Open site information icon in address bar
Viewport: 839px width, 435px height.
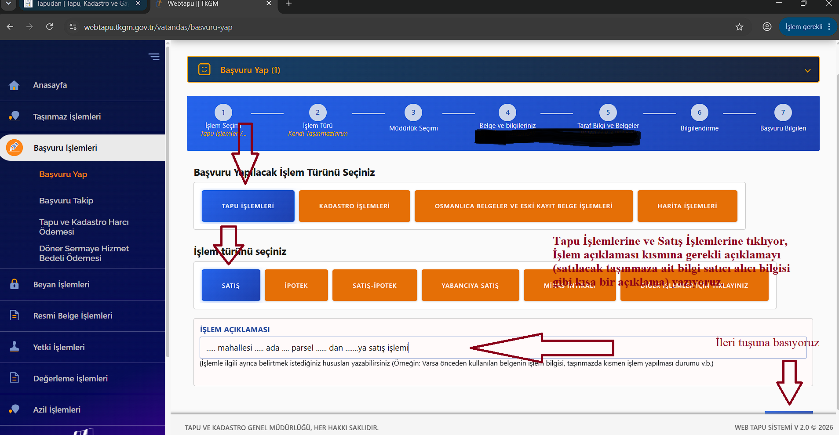click(x=73, y=27)
